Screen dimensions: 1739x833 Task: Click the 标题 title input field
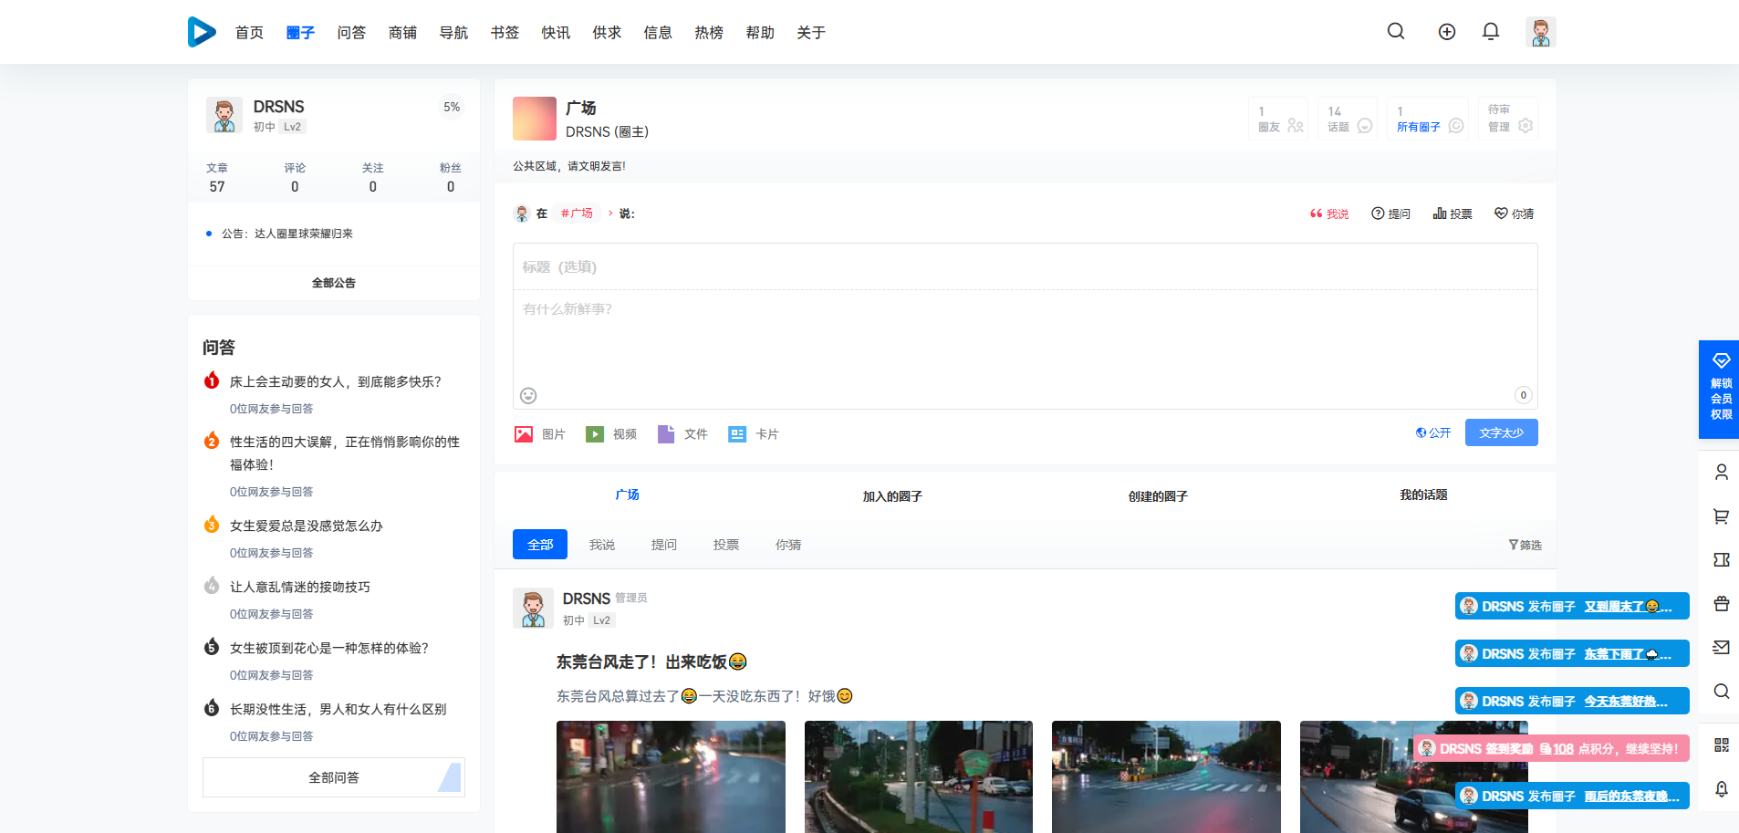1024,267
